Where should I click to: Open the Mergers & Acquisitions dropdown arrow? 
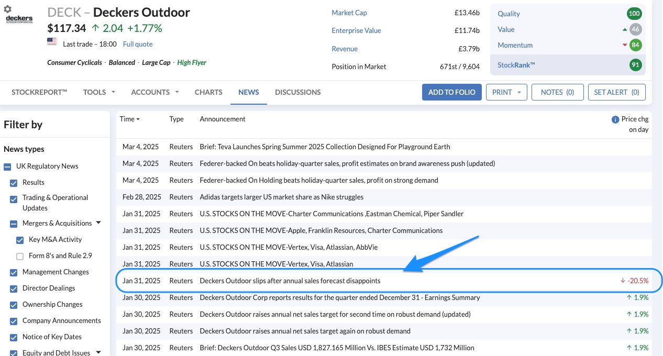(x=98, y=223)
